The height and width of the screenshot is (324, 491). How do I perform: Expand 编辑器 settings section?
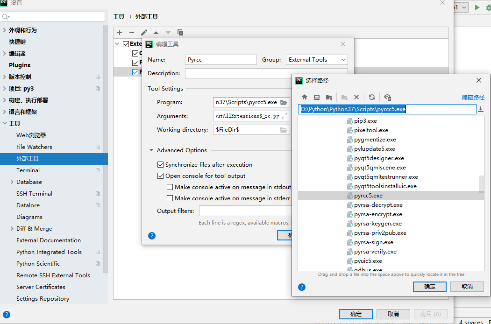click(x=4, y=54)
